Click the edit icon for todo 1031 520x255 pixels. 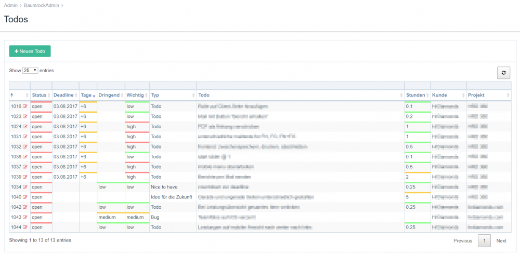pyautogui.click(x=25, y=137)
